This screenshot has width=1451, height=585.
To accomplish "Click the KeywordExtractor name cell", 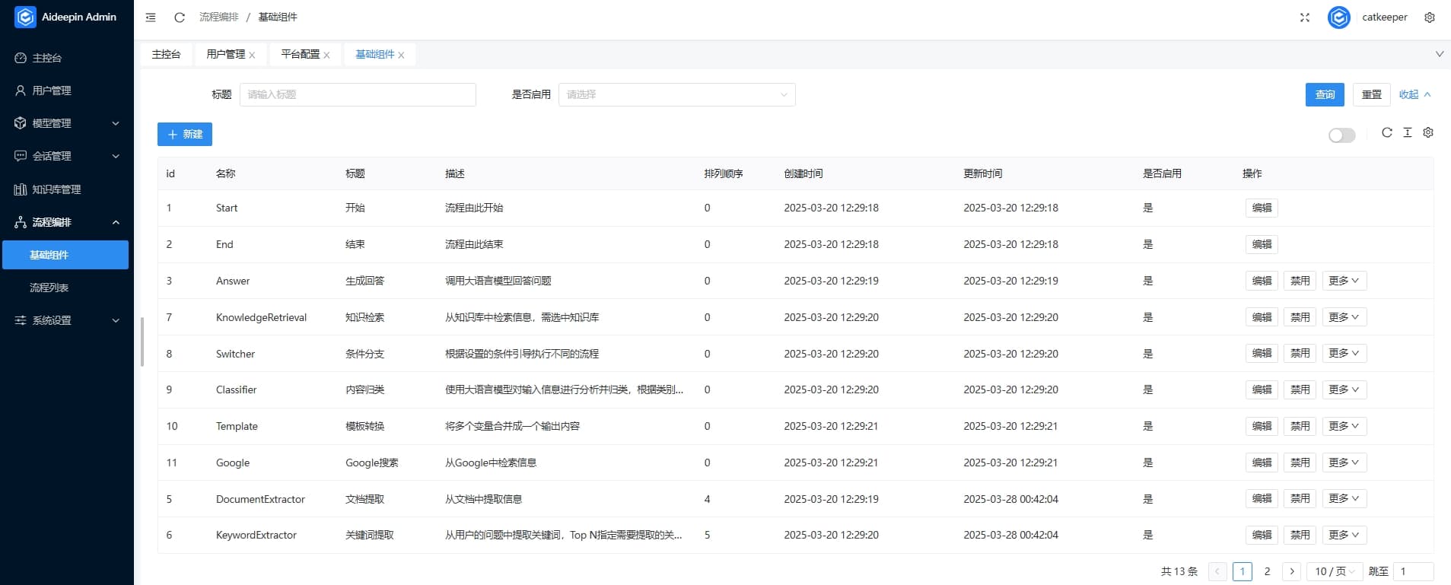I will [256, 535].
